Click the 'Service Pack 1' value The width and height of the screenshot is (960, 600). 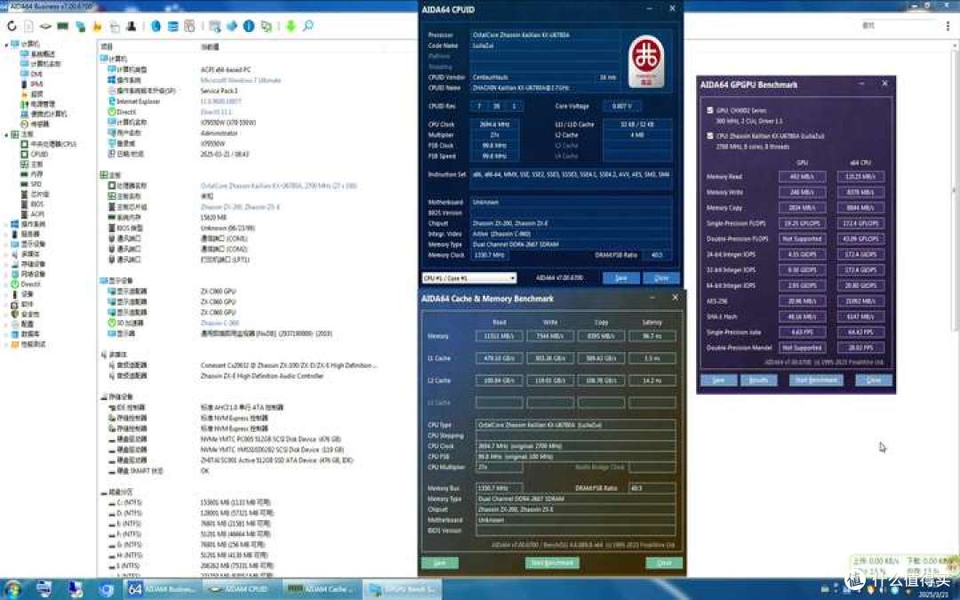(x=219, y=91)
